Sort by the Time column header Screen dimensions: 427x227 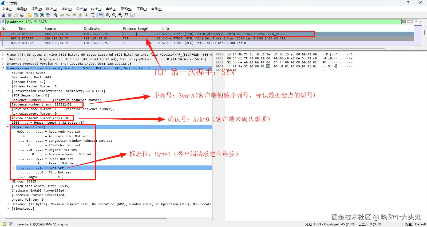point(30,29)
